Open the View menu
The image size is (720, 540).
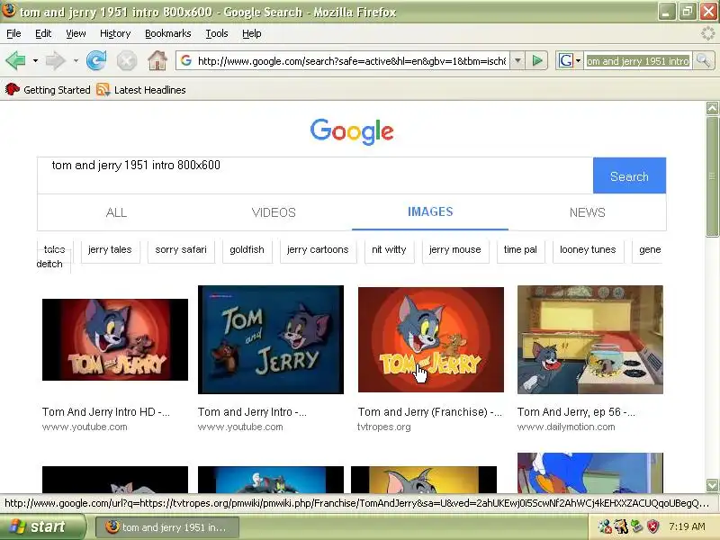[x=76, y=33]
